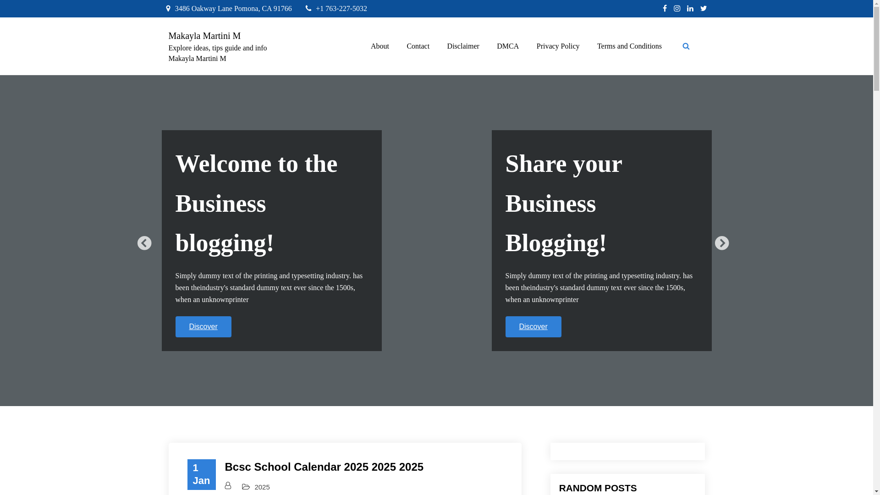Open Terms and Conditions menu item

[629, 46]
